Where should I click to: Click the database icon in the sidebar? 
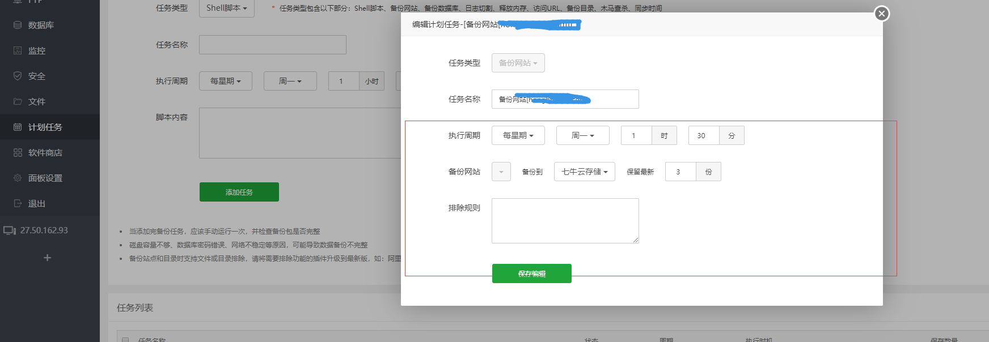18,25
